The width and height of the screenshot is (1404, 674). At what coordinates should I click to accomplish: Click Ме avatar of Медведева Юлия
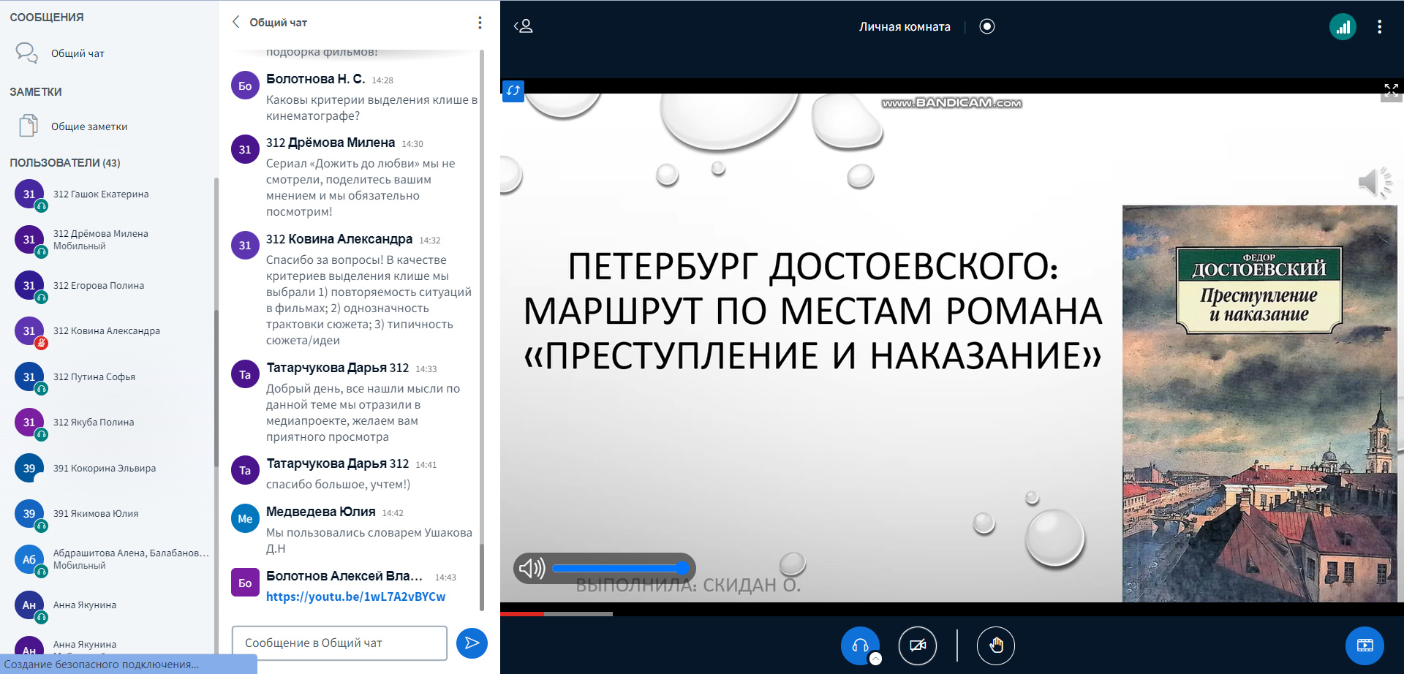click(x=245, y=519)
